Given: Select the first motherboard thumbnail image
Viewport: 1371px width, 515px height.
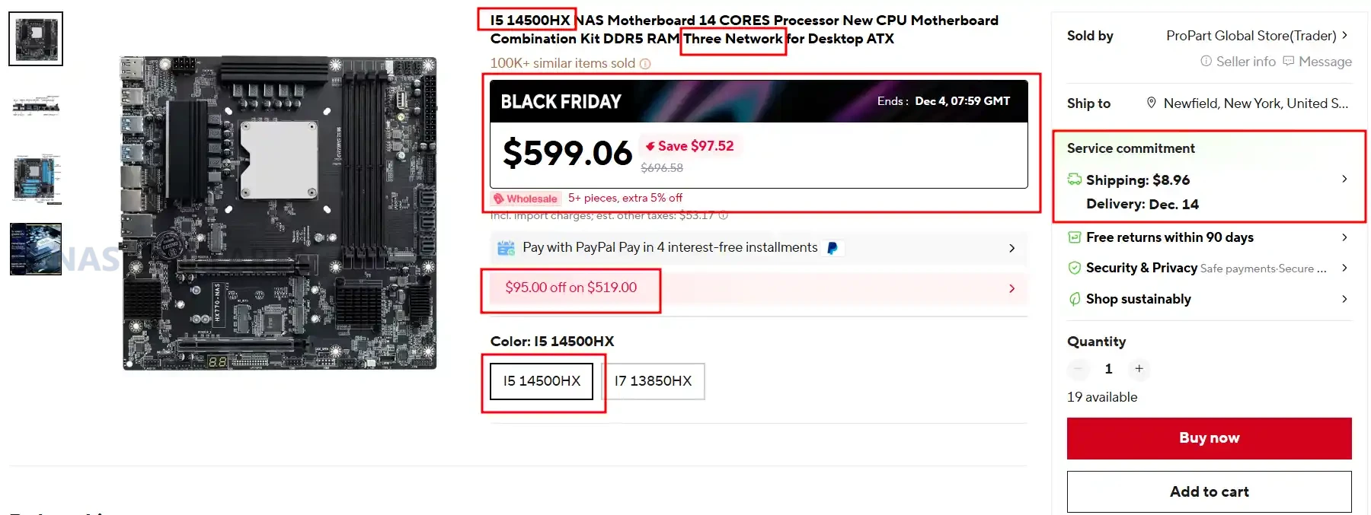Looking at the screenshot, I should click(x=36, y=39).
